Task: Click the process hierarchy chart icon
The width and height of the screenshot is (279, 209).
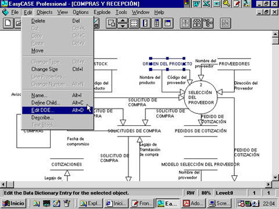Action: [x=197, y=23]
